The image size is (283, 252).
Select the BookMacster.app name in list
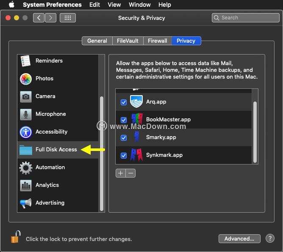pyautogui.click(x=168, y=119)
